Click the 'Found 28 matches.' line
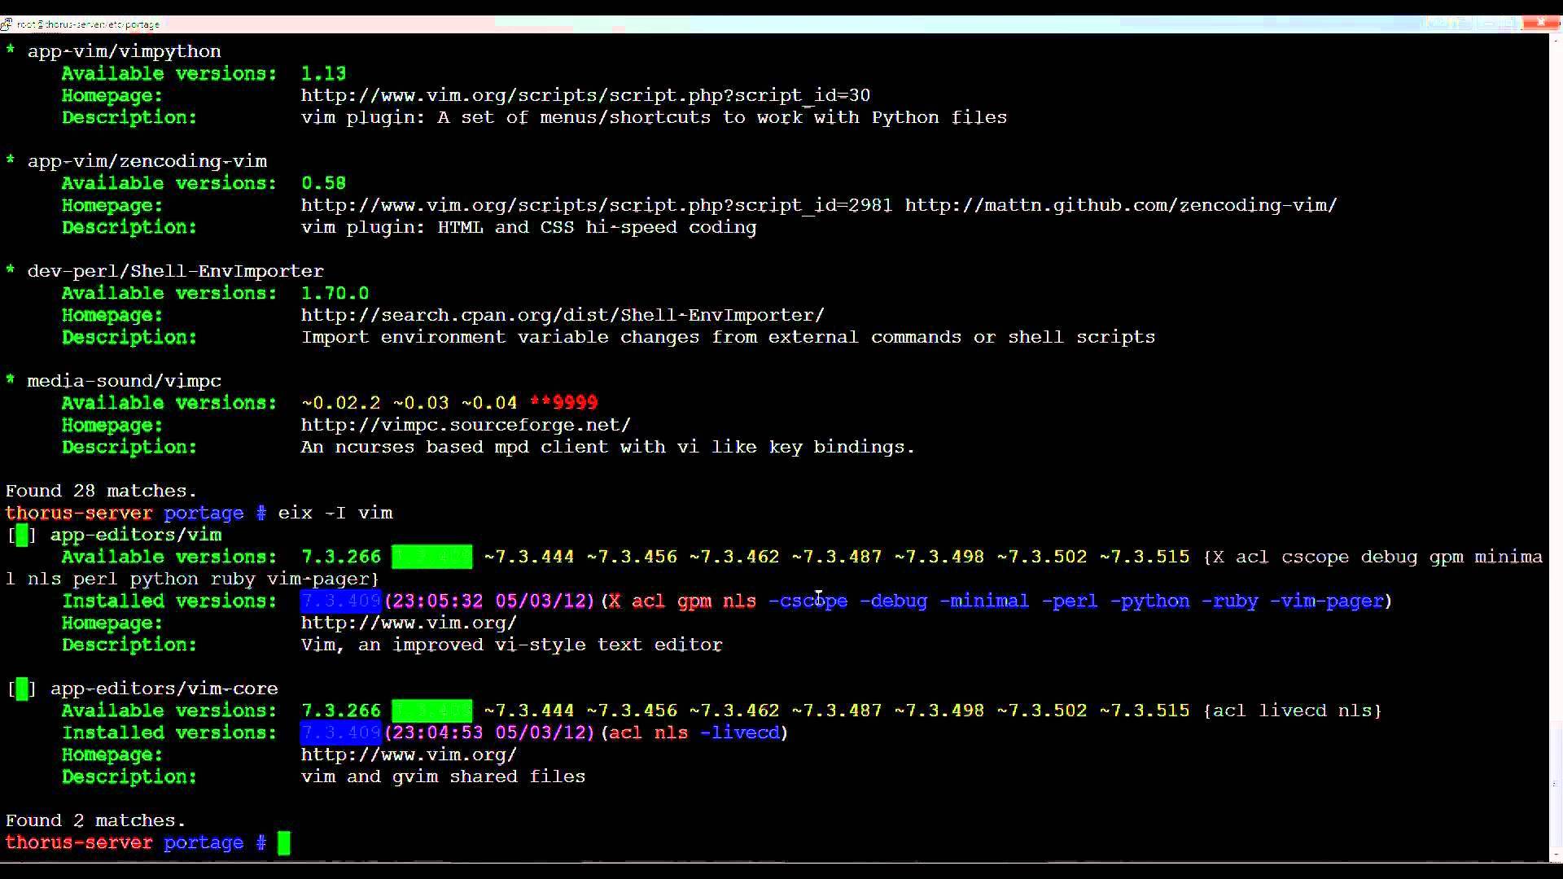 tap(101, 491)
